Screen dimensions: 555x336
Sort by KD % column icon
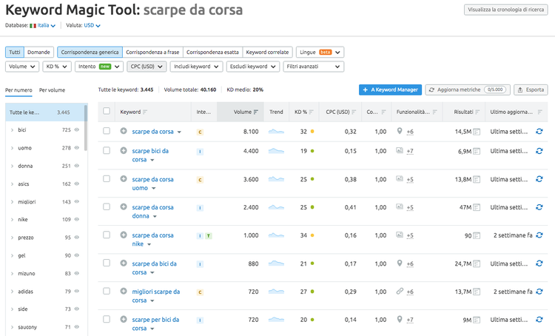point(311,112)
